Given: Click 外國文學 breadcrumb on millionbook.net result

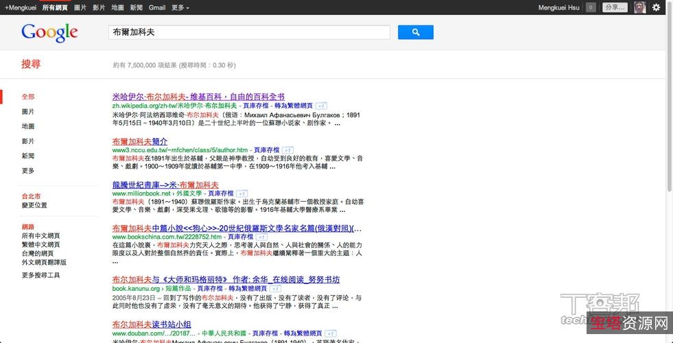Looking at the screenshot, I should pos(189,193).
